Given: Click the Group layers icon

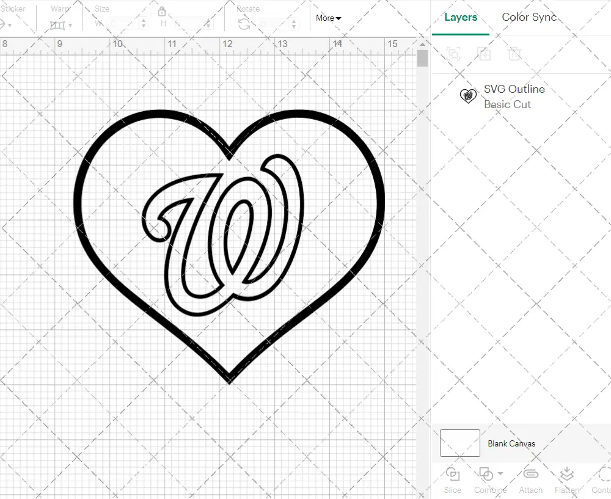Looking at the screenshot, I should click(453, 54).
